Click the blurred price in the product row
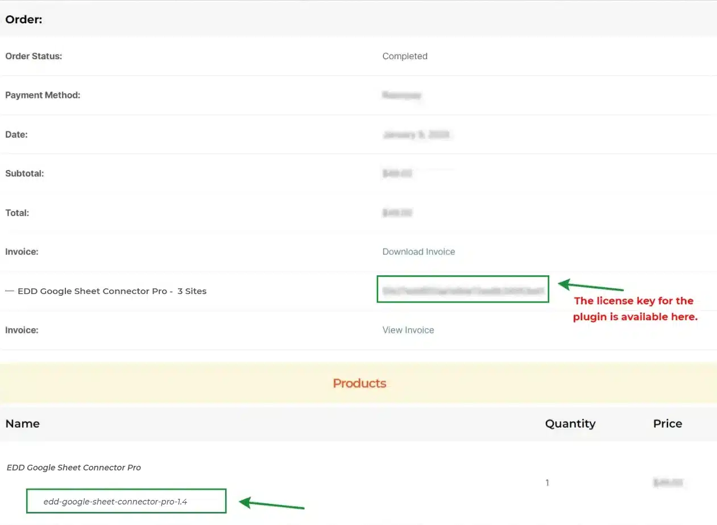Image resolution: width=717 pixels, height=525 pixels. coord(668,483)
